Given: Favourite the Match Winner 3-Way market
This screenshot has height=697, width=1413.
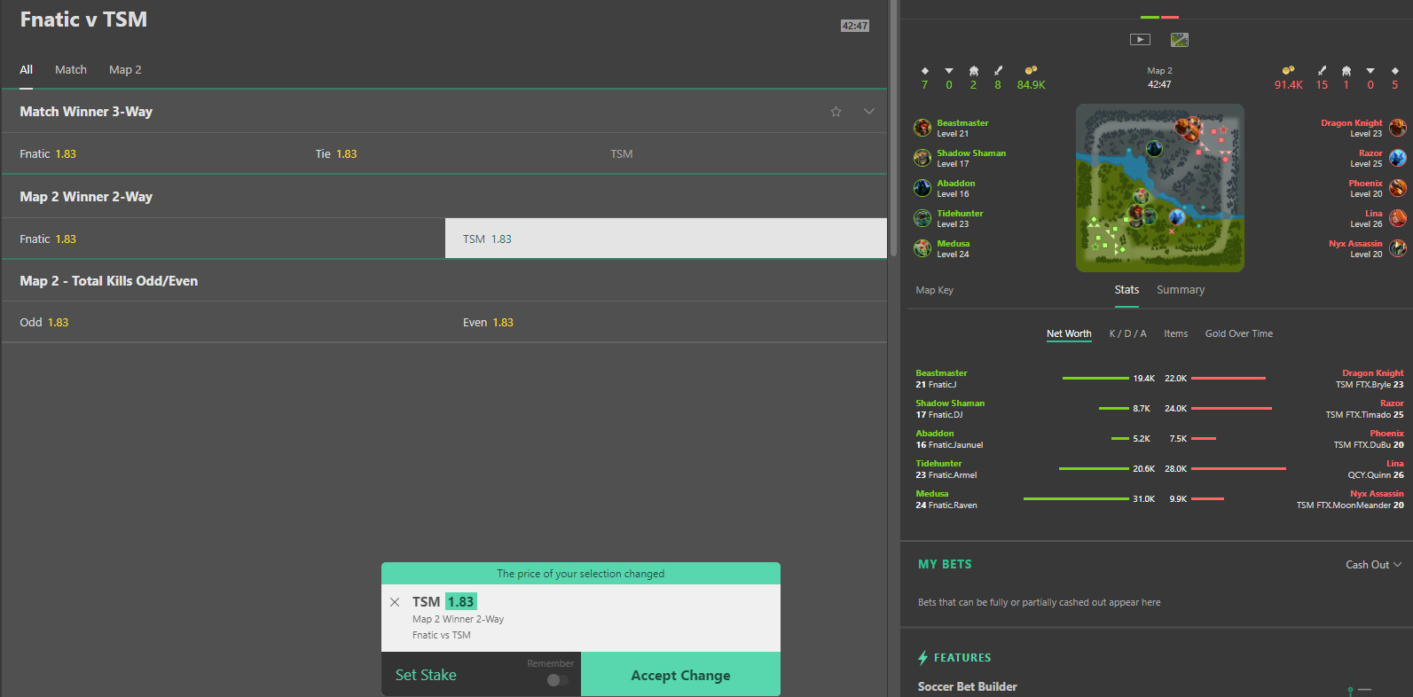Looking at the screenshot, I should (x=836, y=112).
